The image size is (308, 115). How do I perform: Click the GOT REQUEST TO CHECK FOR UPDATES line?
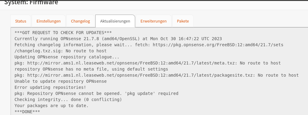coord(63,33)
